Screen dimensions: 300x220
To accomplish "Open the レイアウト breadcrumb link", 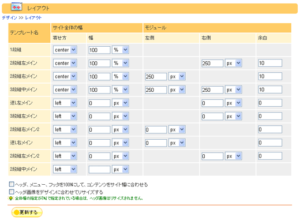I will click(x=33, y=18).
